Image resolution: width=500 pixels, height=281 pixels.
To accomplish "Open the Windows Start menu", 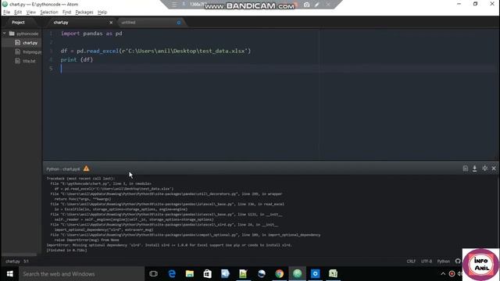I will [9, 274].
